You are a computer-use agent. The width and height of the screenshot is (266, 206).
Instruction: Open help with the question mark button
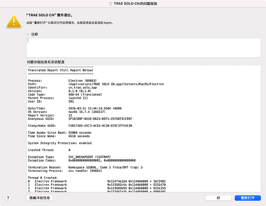coord(8,198)
